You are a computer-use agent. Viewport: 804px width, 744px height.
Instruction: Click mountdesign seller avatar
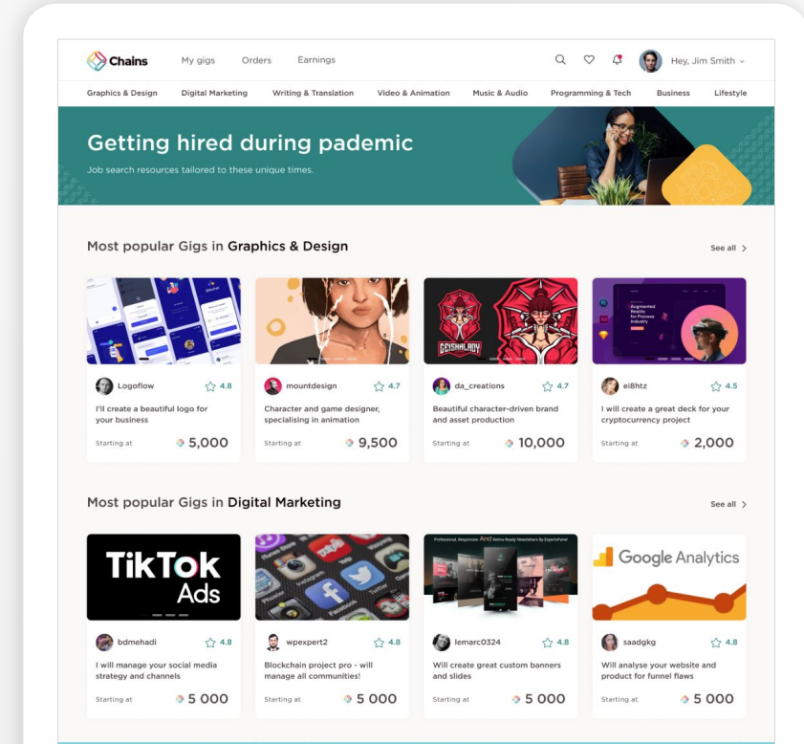tap(272, 386)
